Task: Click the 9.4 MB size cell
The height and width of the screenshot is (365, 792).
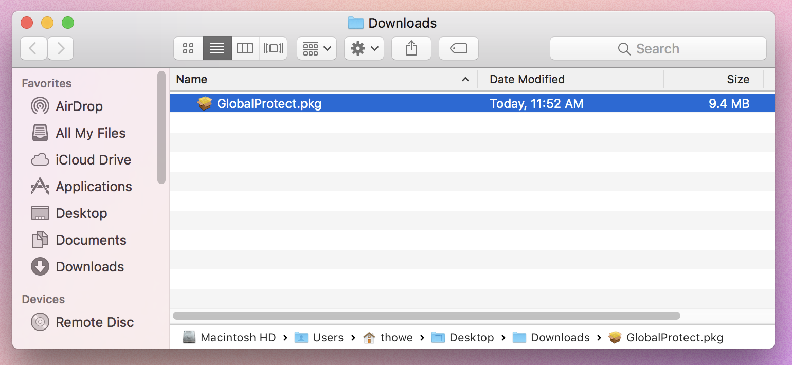Action: pos(729,104)
